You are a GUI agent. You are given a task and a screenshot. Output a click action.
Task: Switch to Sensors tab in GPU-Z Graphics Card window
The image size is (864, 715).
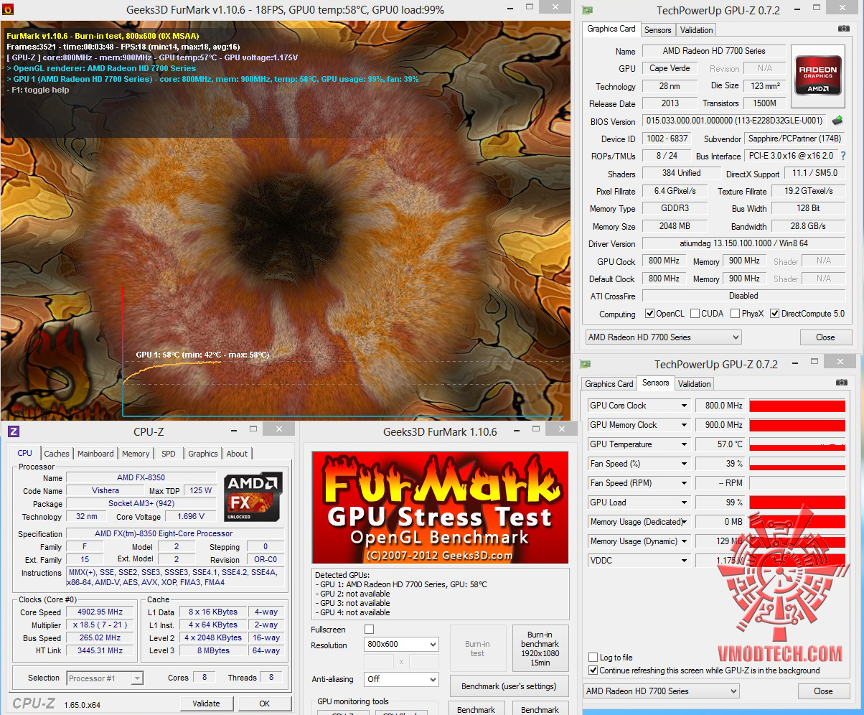click(x=657, y=29)
